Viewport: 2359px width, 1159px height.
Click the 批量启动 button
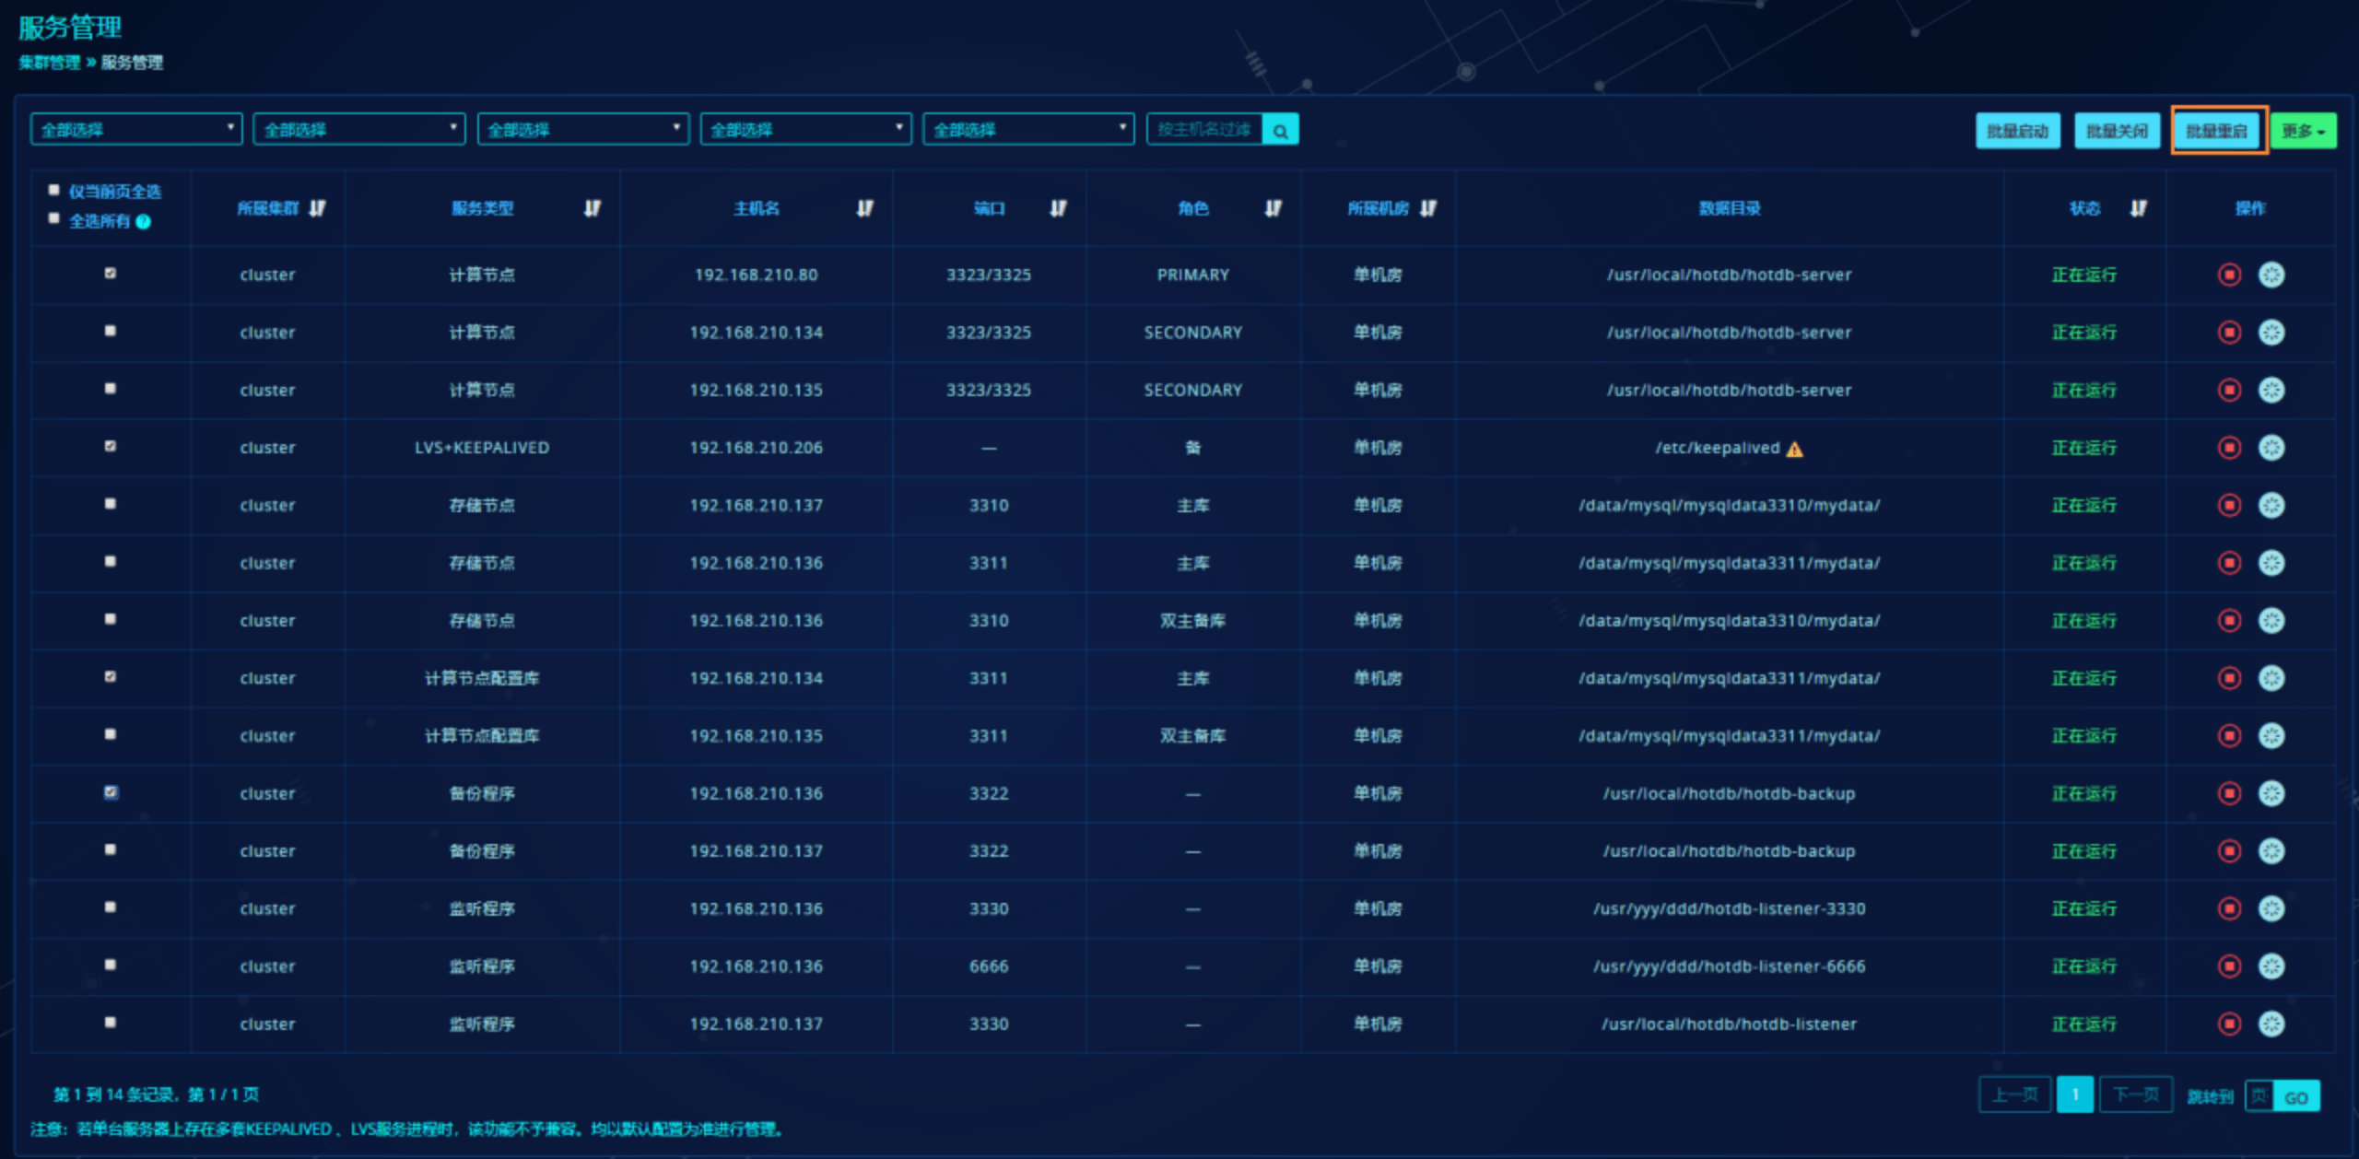[x=2017, y=131]
